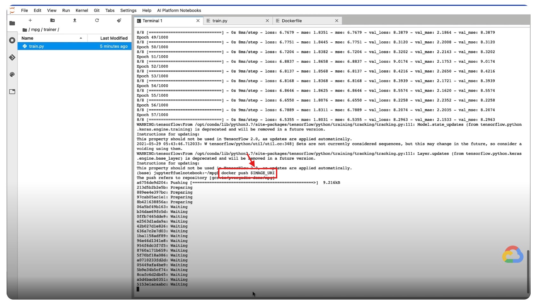Open the Kernel menu
The height and width of the screenshot is (305, 537).
pyautogui.click(x=82, y=10)
